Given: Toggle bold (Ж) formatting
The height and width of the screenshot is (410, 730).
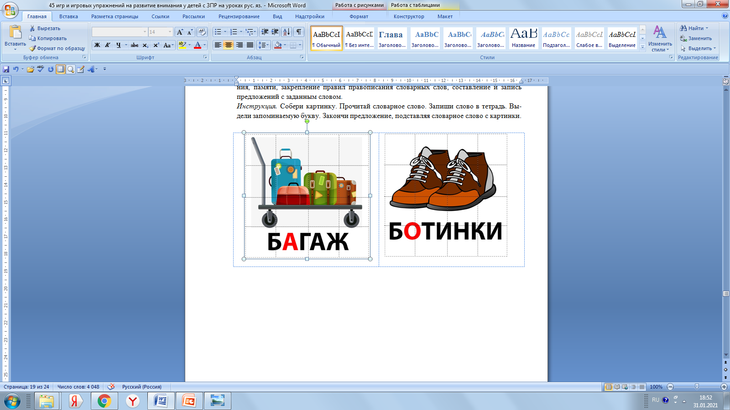Looking at the screenshot, I should tap(97, 45).
